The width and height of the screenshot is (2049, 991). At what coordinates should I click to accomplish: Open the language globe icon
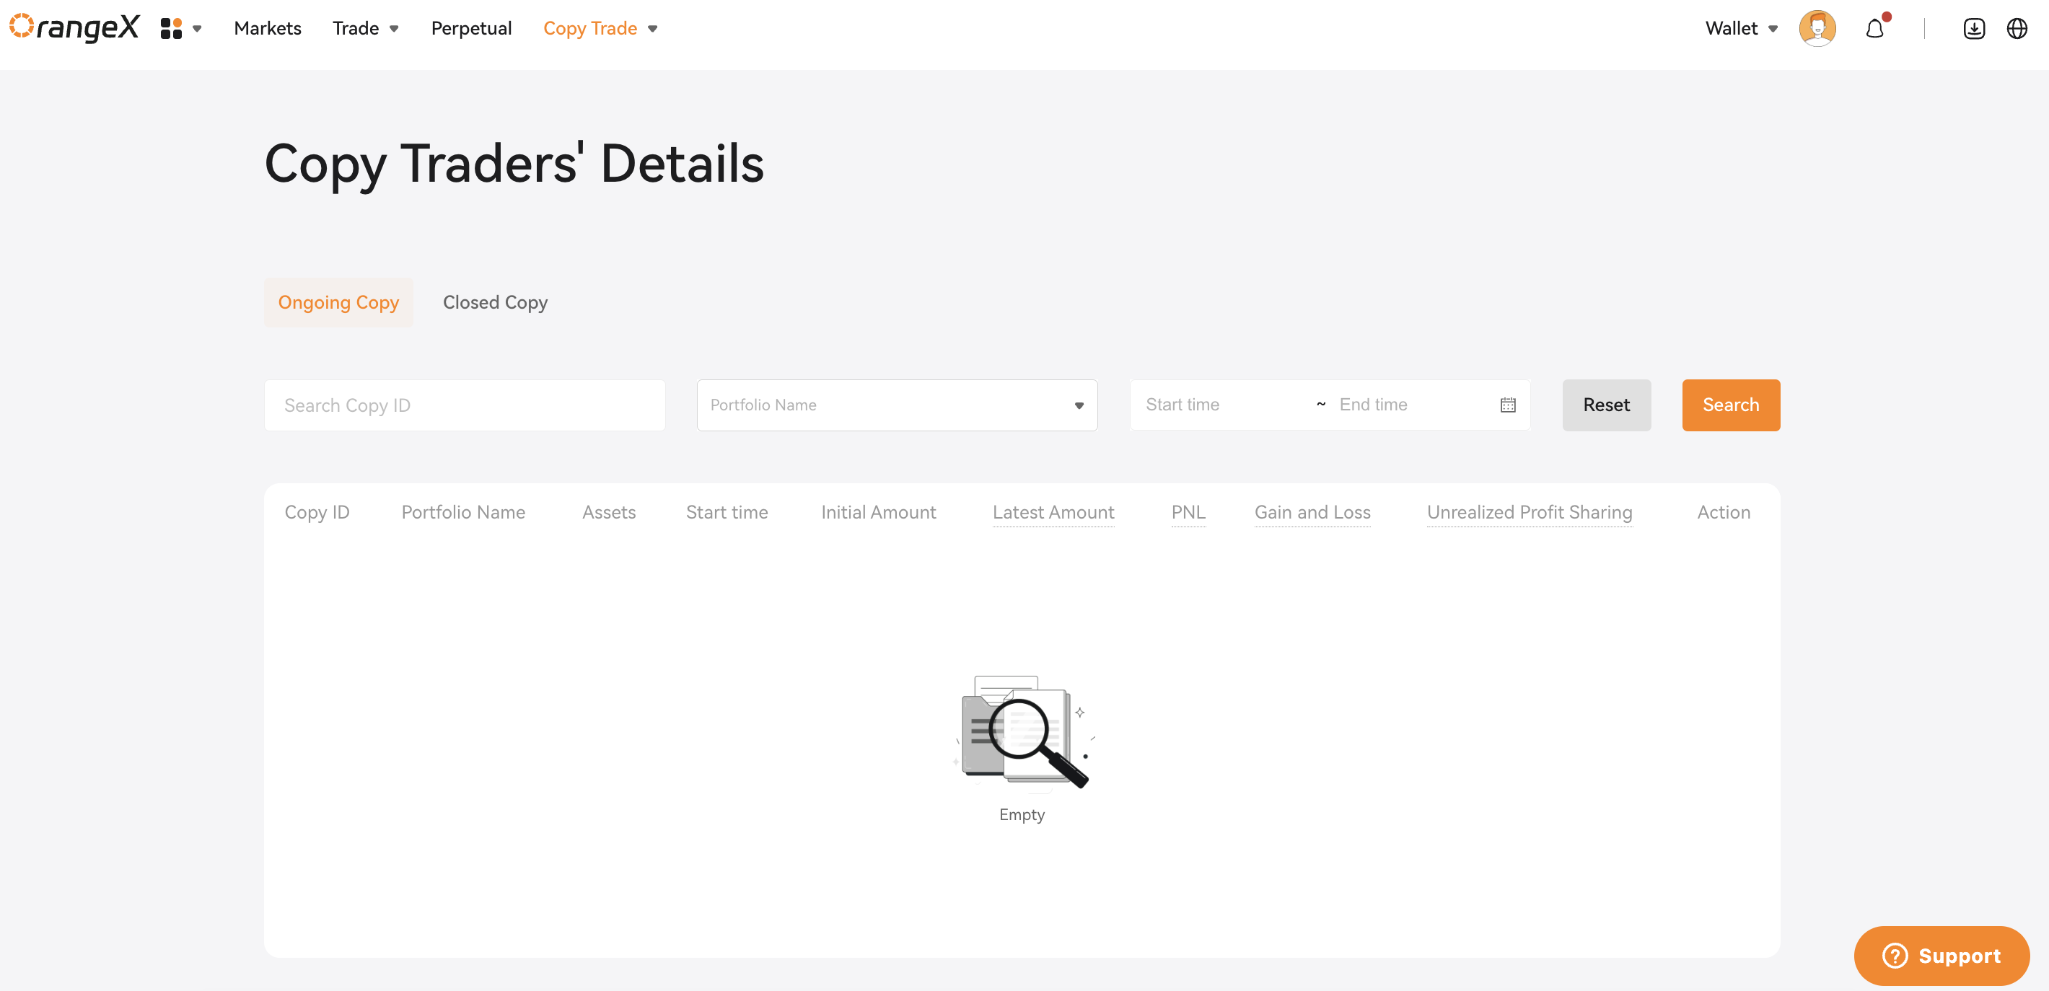coord(2017,29)
